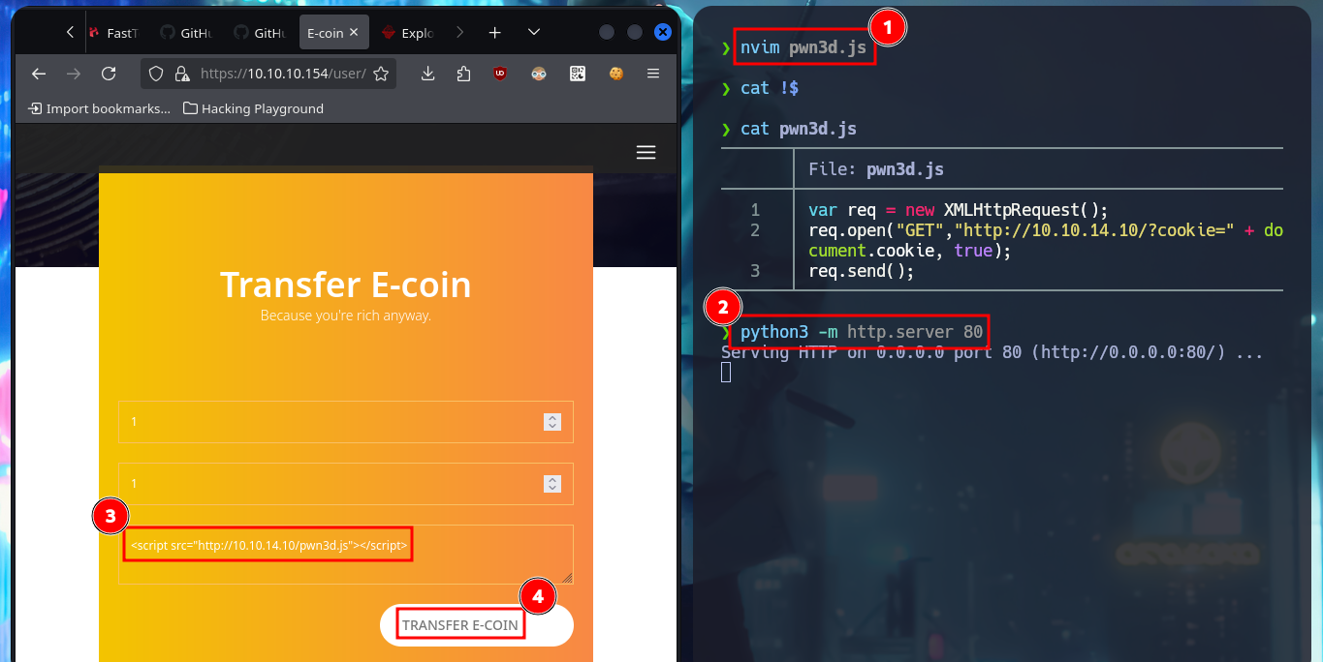The width and height of the screenshot is (1323, 662).
Task: Go back to the previous page
Action: pyautogui.click(x=38, y=74)
